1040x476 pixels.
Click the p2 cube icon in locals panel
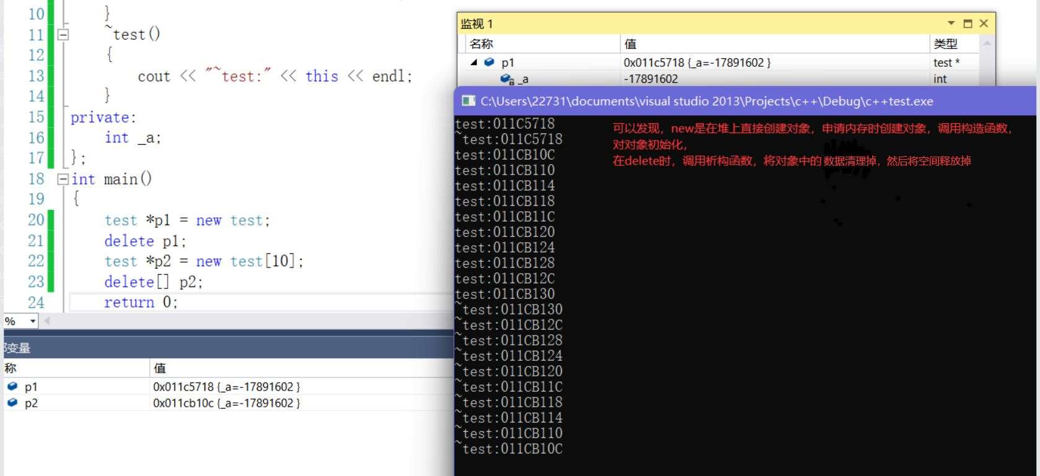(12, 402)
